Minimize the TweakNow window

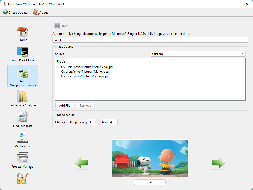pos(224,4)
